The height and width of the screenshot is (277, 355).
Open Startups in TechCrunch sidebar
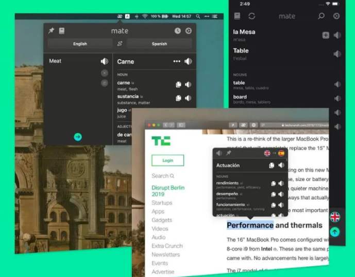pyautogui.click(x=162, y=202)
